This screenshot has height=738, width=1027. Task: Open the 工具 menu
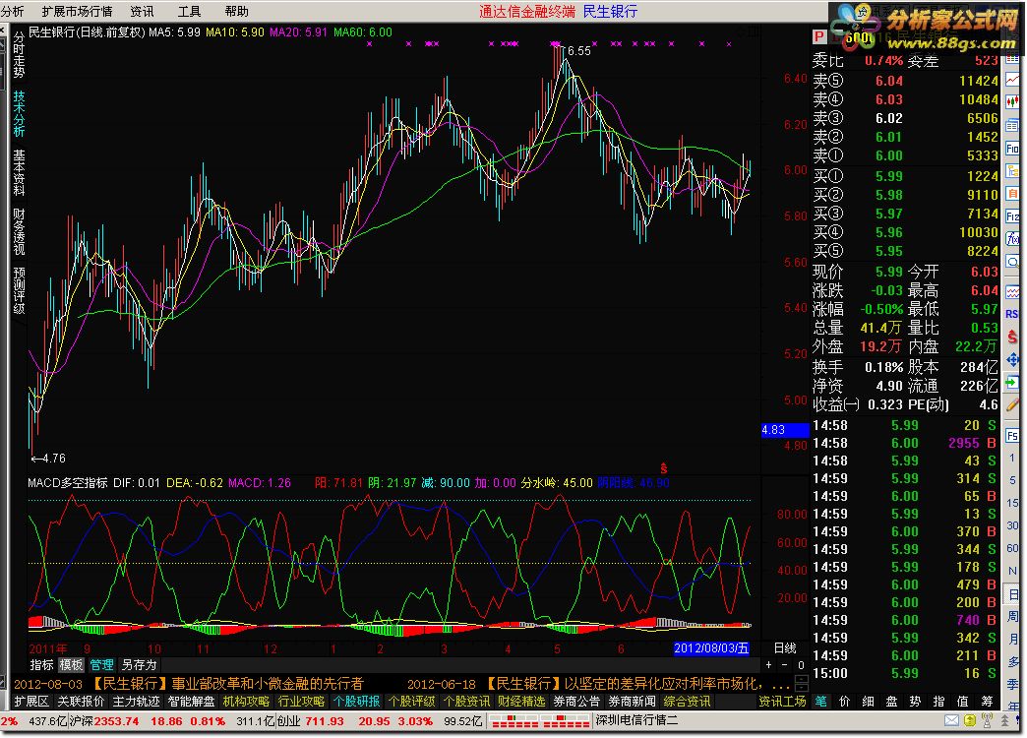[189, 11]
